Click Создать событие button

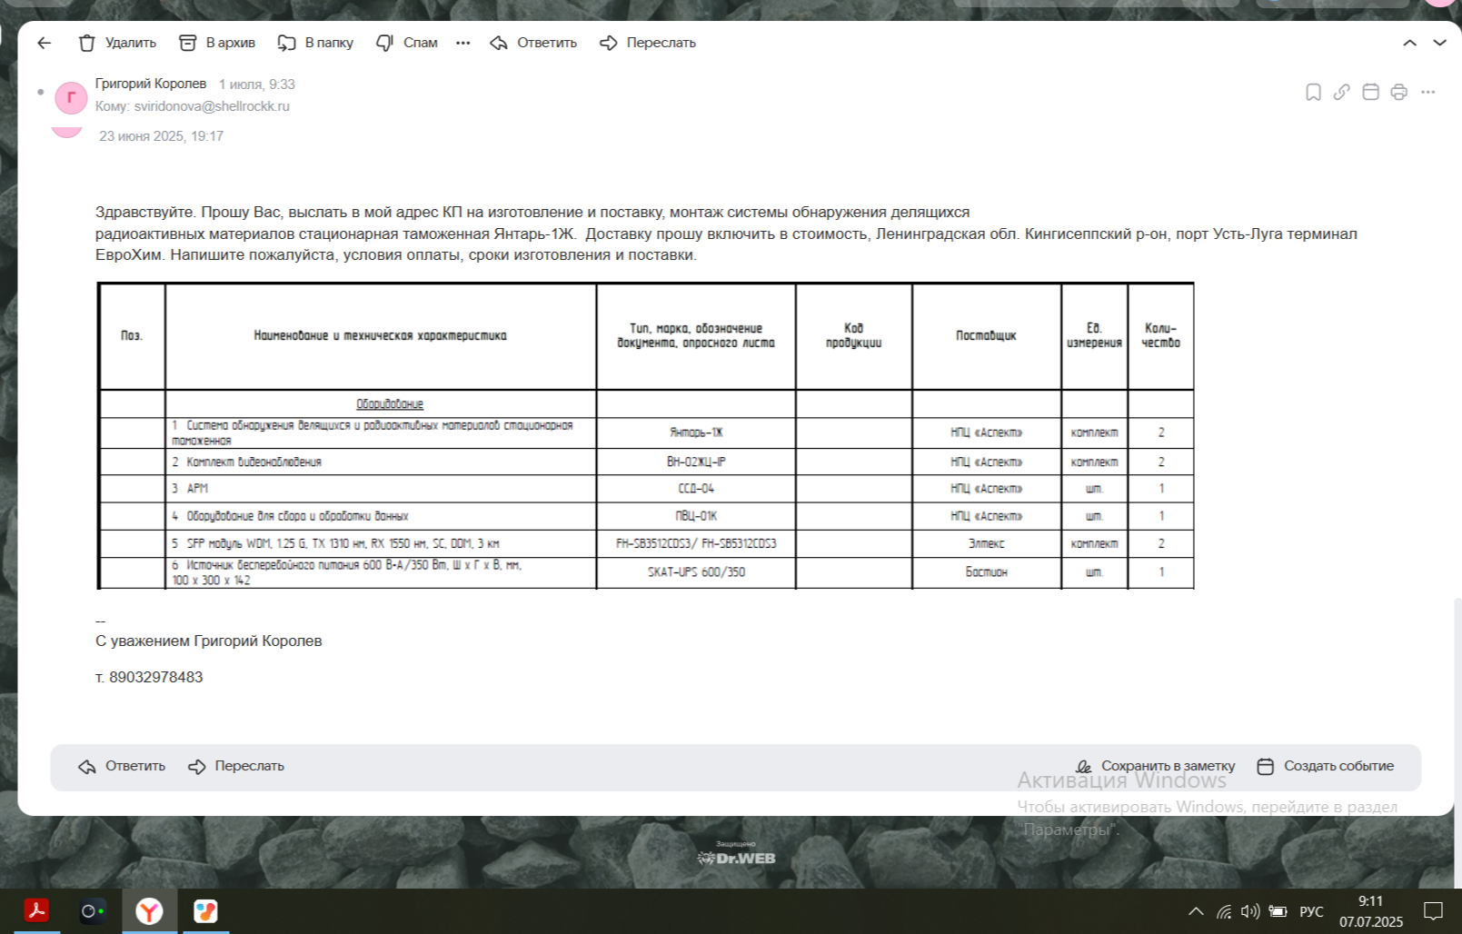(1325, 766)
